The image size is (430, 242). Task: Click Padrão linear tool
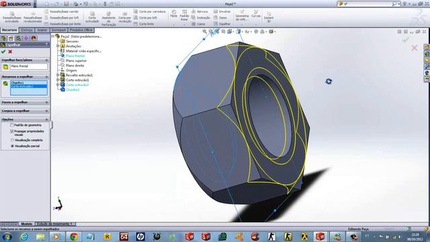[184, 15]
